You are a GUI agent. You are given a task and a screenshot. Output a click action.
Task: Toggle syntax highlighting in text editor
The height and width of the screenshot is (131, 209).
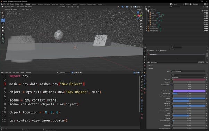pos(139,73)
